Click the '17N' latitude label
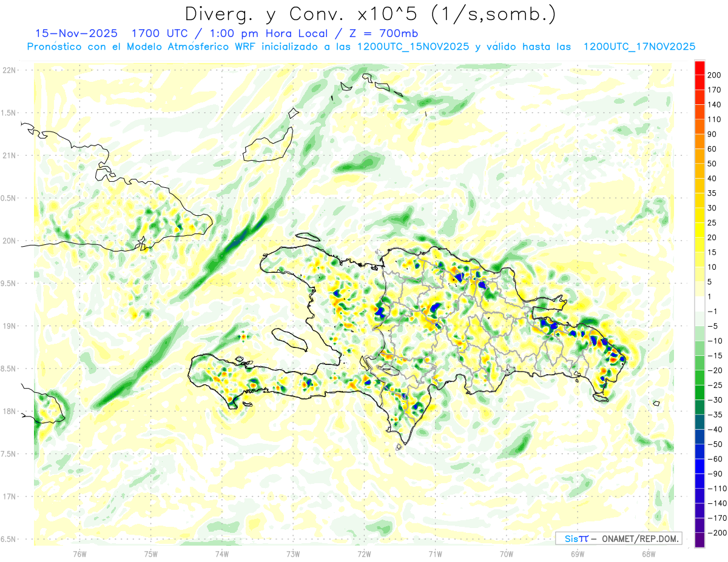 (x=9, y=497)
